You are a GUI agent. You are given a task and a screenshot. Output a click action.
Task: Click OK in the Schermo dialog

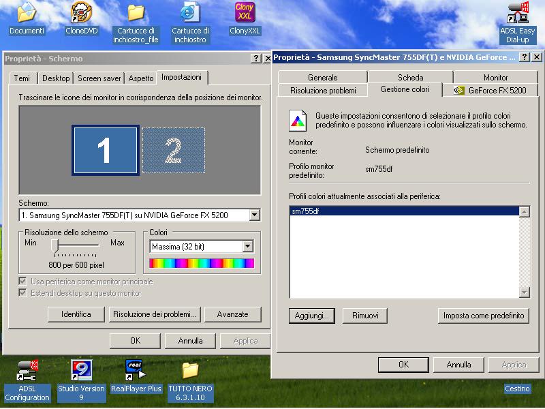click(x=135, y=341)
